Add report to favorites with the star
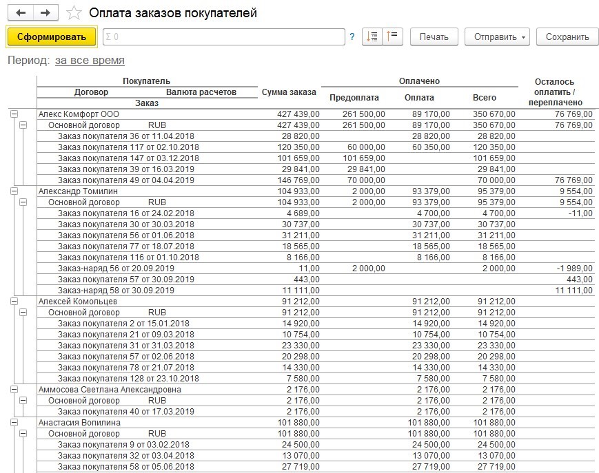Screen dimensions: 599x473 click(x=74, y=14)
